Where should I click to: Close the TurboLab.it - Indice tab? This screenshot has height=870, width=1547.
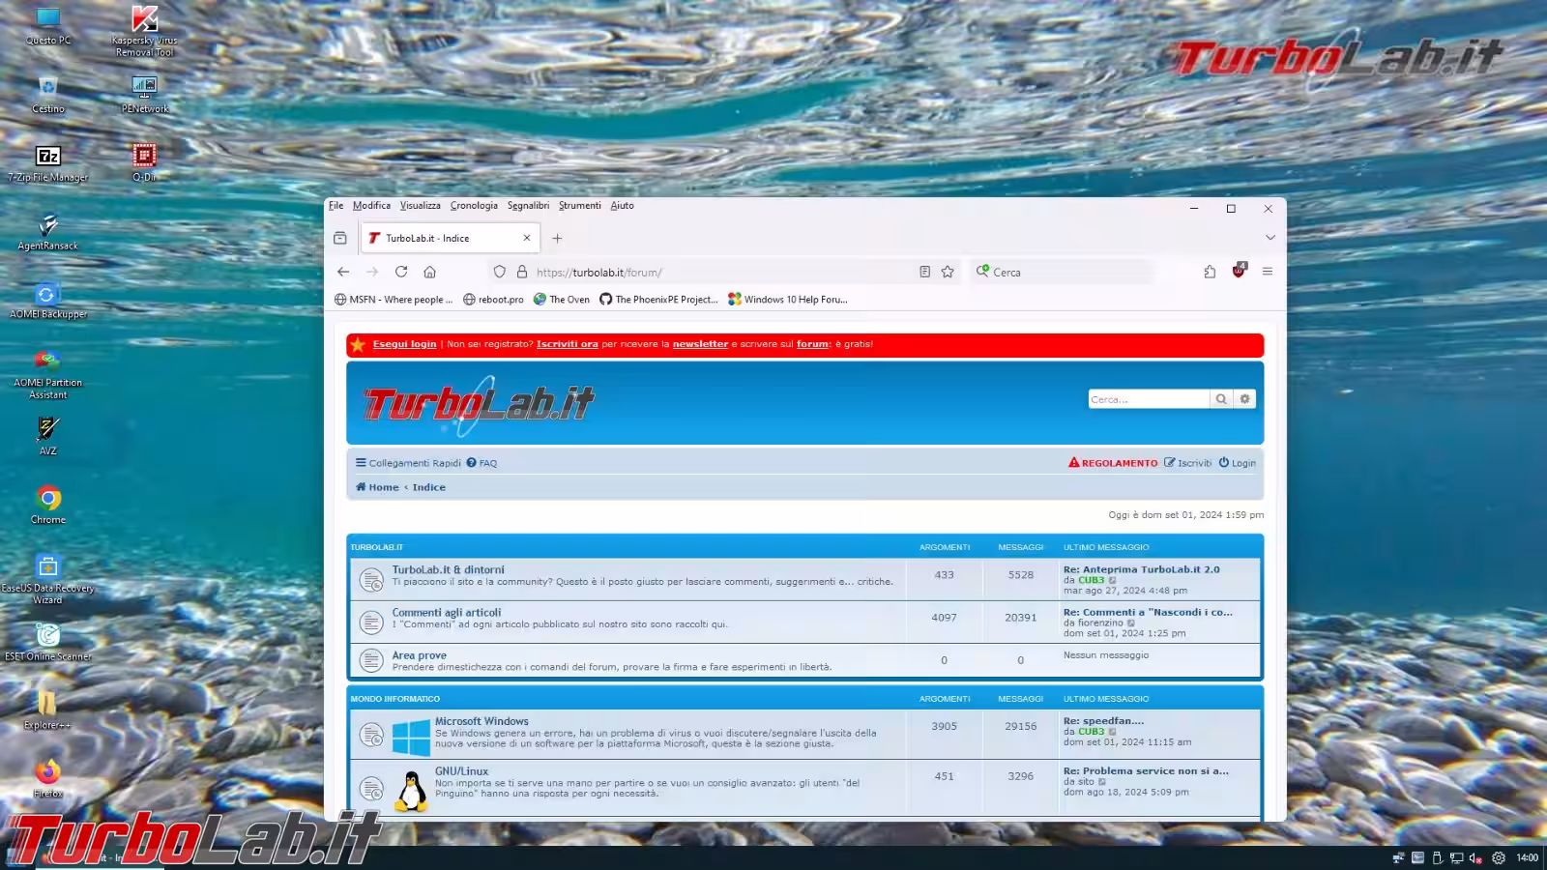point(527,238)
